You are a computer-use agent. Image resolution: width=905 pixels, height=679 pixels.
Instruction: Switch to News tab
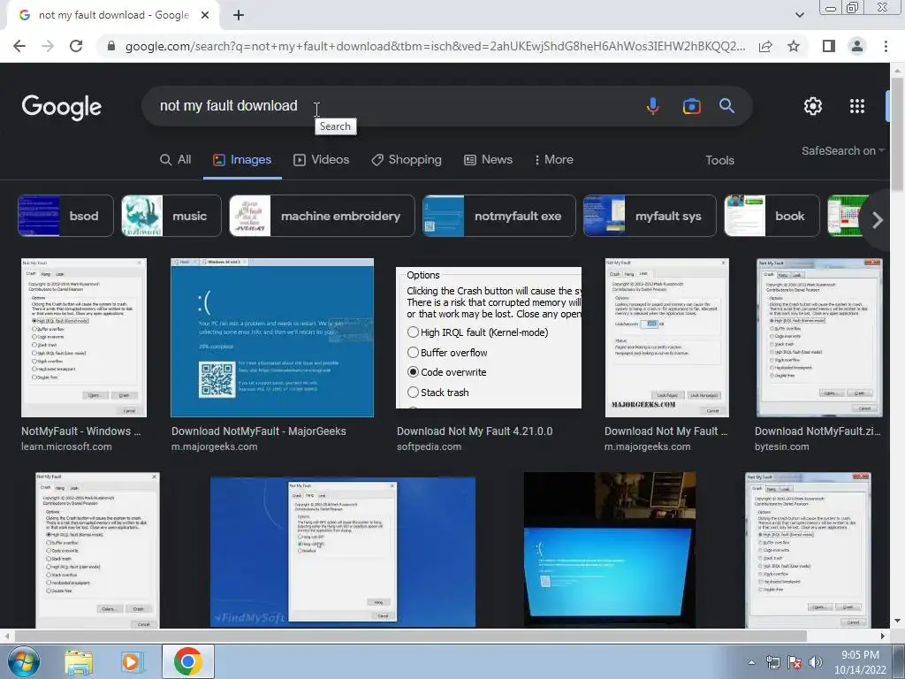click(x=488, y=160)
